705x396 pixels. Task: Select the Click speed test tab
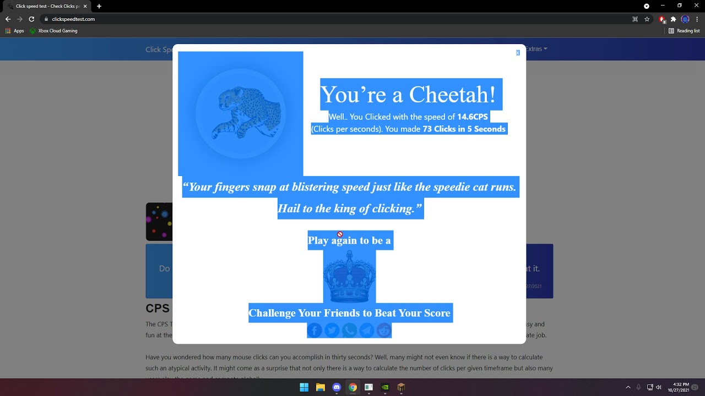tap(47, 6)
